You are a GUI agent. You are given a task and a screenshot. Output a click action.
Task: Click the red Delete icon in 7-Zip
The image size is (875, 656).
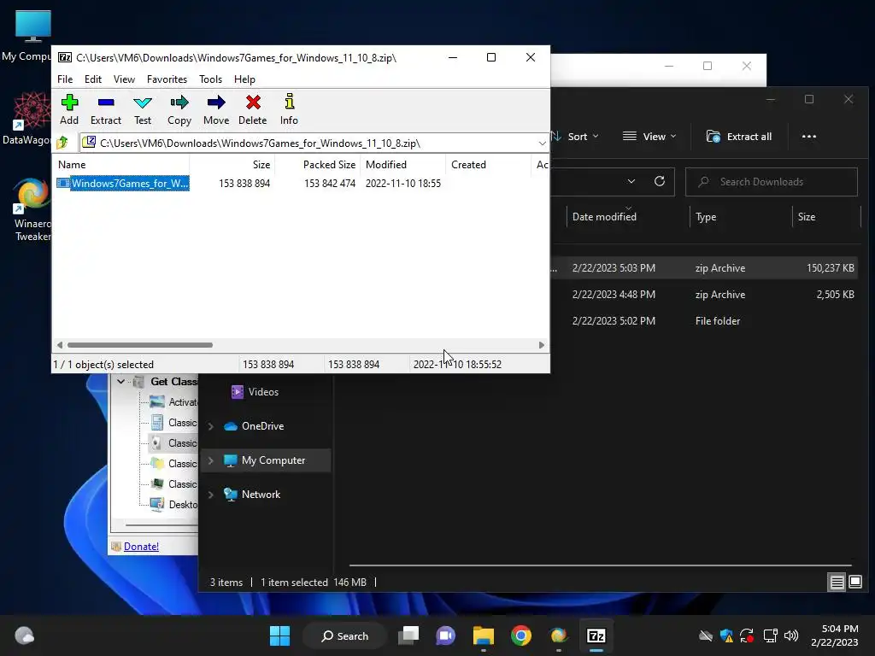tap(253, 109)
